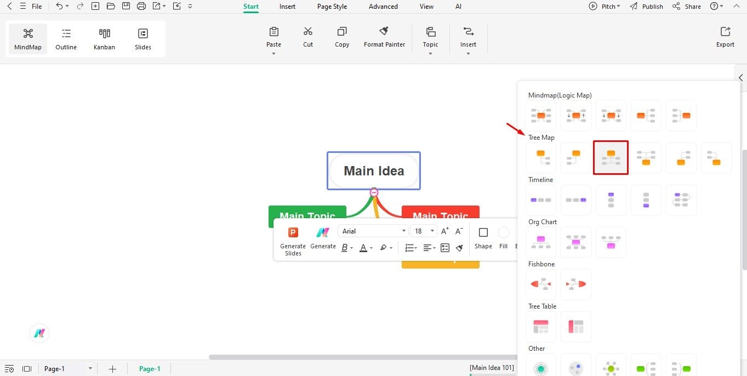Click the numbered list icon
The image size is (747, 376).
pyautogui.click(x=409, y=248)
